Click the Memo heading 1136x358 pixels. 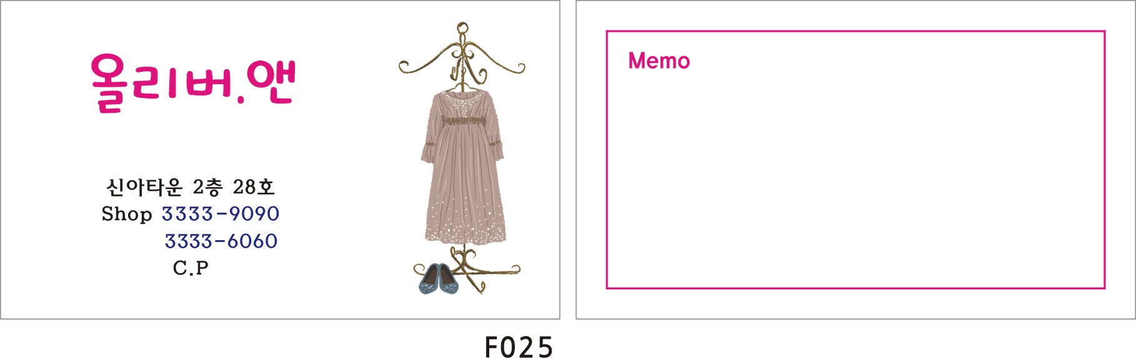coord(659,61)
